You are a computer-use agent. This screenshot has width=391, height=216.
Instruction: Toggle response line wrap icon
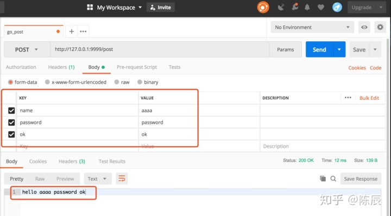[122, 179]
